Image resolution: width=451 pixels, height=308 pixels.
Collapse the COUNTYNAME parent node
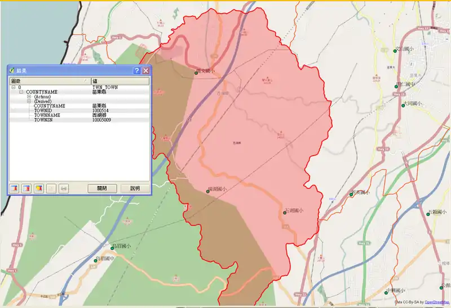coord(21,92)
